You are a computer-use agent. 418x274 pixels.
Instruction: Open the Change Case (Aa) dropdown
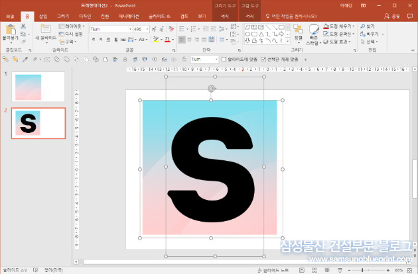pyautogui.click(x=143, y=39)
